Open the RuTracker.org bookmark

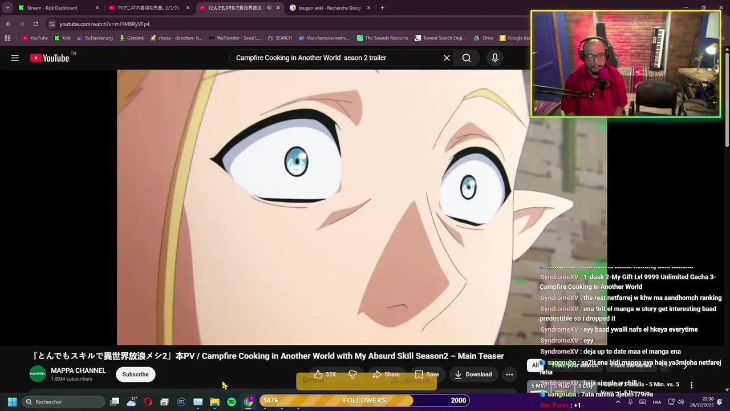pyautogui.click(x=95, y=38)
